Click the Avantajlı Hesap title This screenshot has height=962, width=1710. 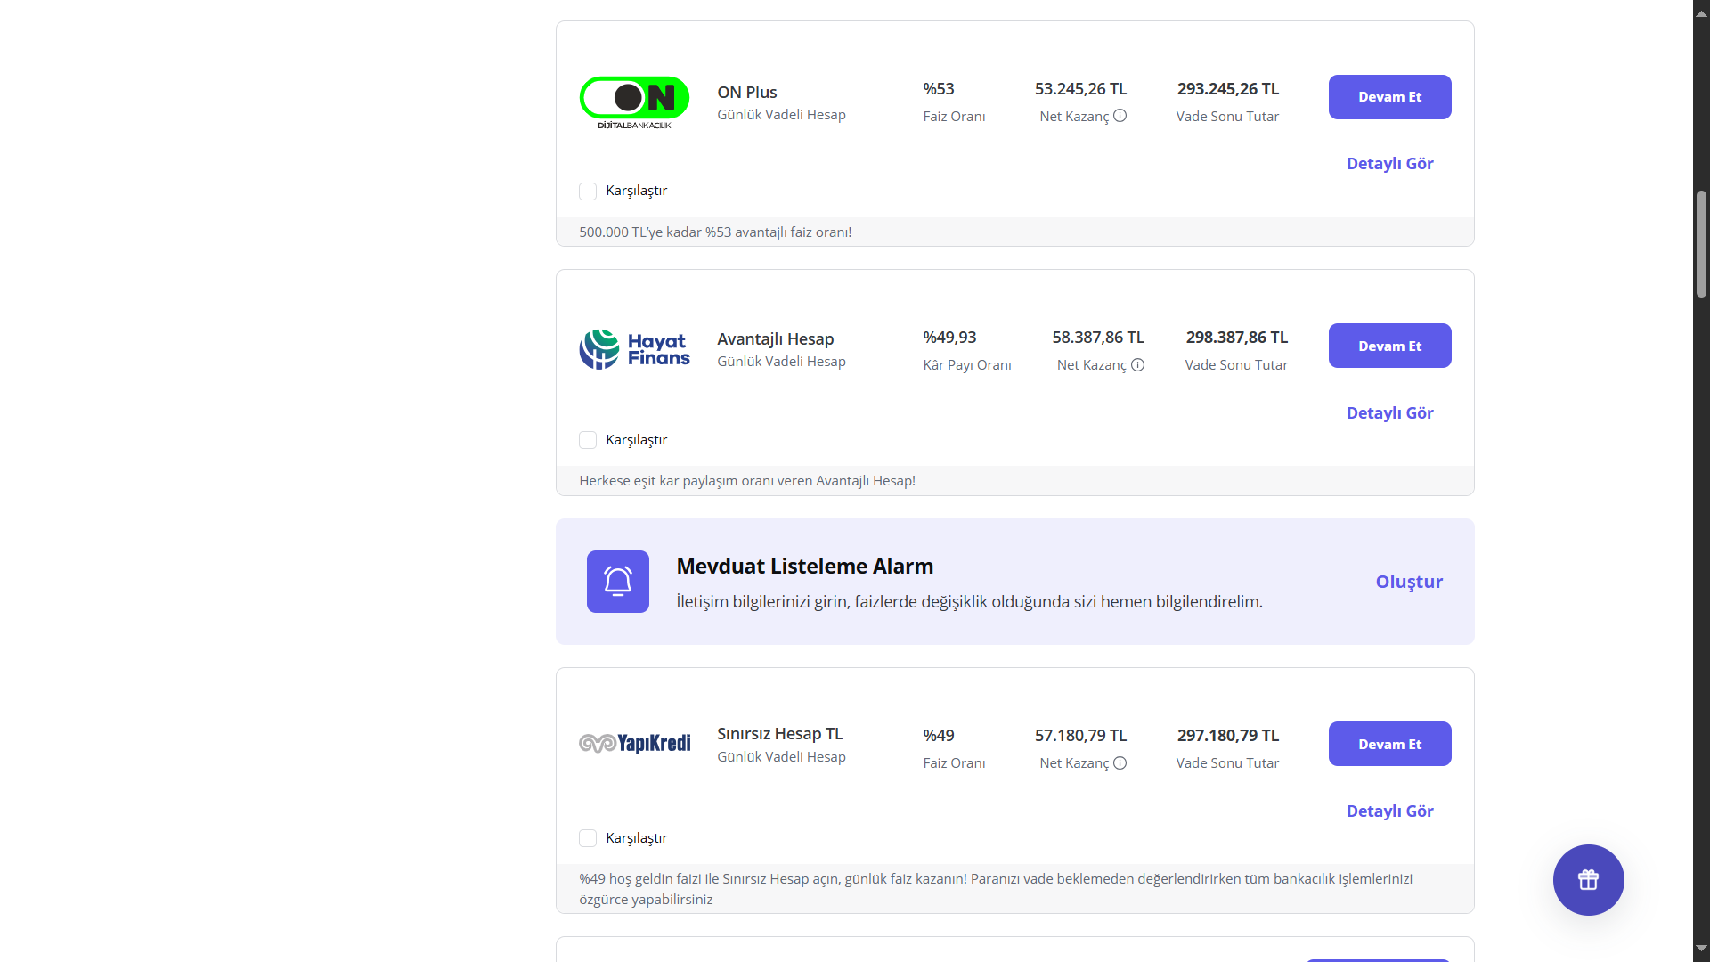(x=776, y=339)
